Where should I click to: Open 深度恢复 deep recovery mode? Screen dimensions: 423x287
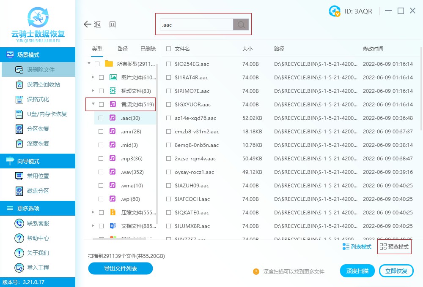[38, 143]
